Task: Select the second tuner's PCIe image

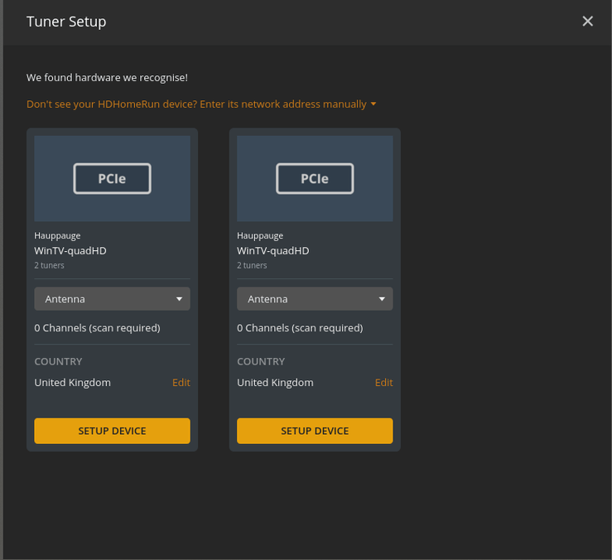Action: pyautogui.click(x=315, y=178)
